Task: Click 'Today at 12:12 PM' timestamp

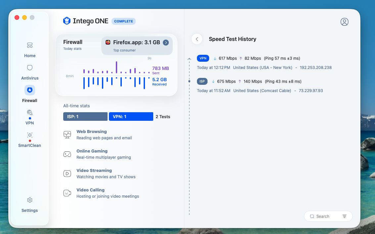Action: click(x=213, y=68)
